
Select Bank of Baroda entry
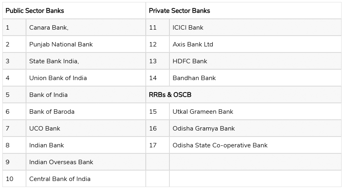point(86,112)
